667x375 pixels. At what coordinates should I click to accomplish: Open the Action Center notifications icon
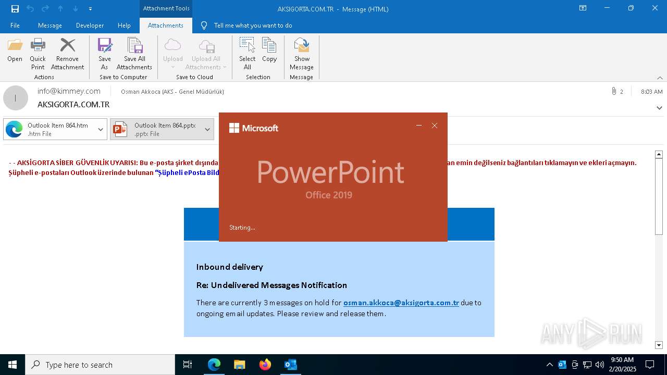click(650, 365)
